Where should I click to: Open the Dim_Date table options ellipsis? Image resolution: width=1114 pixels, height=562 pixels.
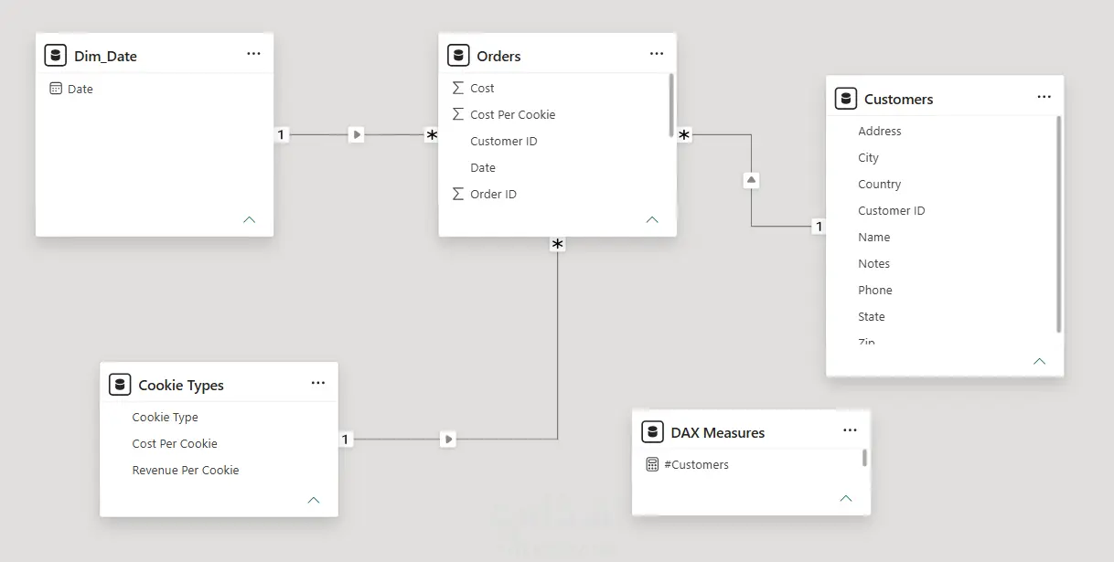tap(253, 54)
